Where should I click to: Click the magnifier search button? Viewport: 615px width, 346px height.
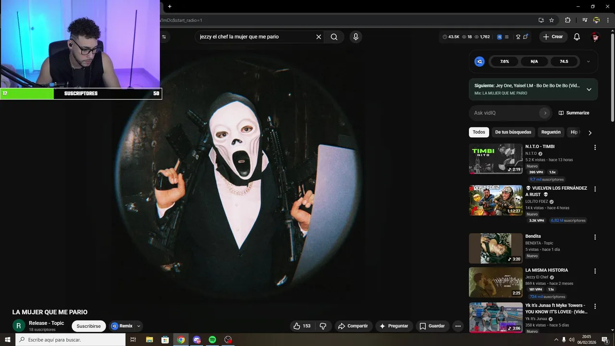pyautogui.click(x=334, y=37)
